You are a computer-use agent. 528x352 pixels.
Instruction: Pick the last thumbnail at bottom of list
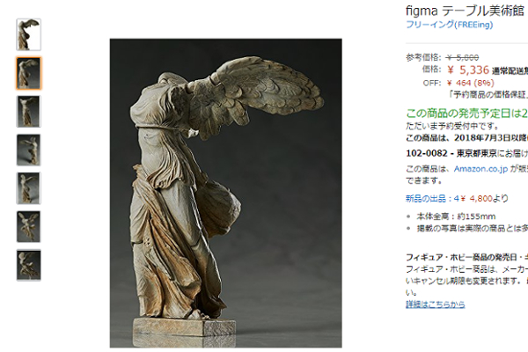[29, 265]
